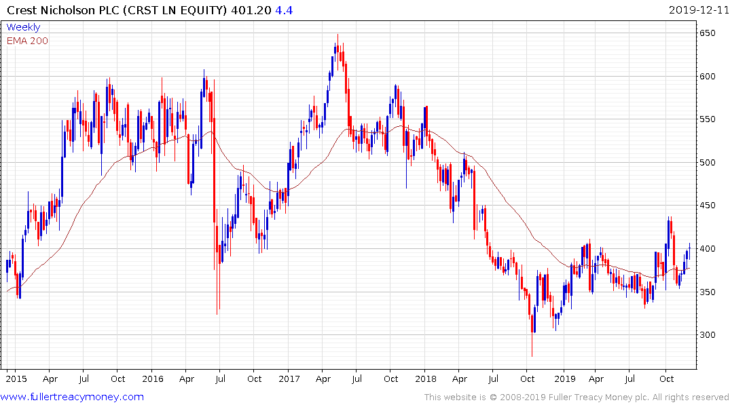Select the last price value 401.20
Screen dimensions: 730x407
tap(251, 9)
